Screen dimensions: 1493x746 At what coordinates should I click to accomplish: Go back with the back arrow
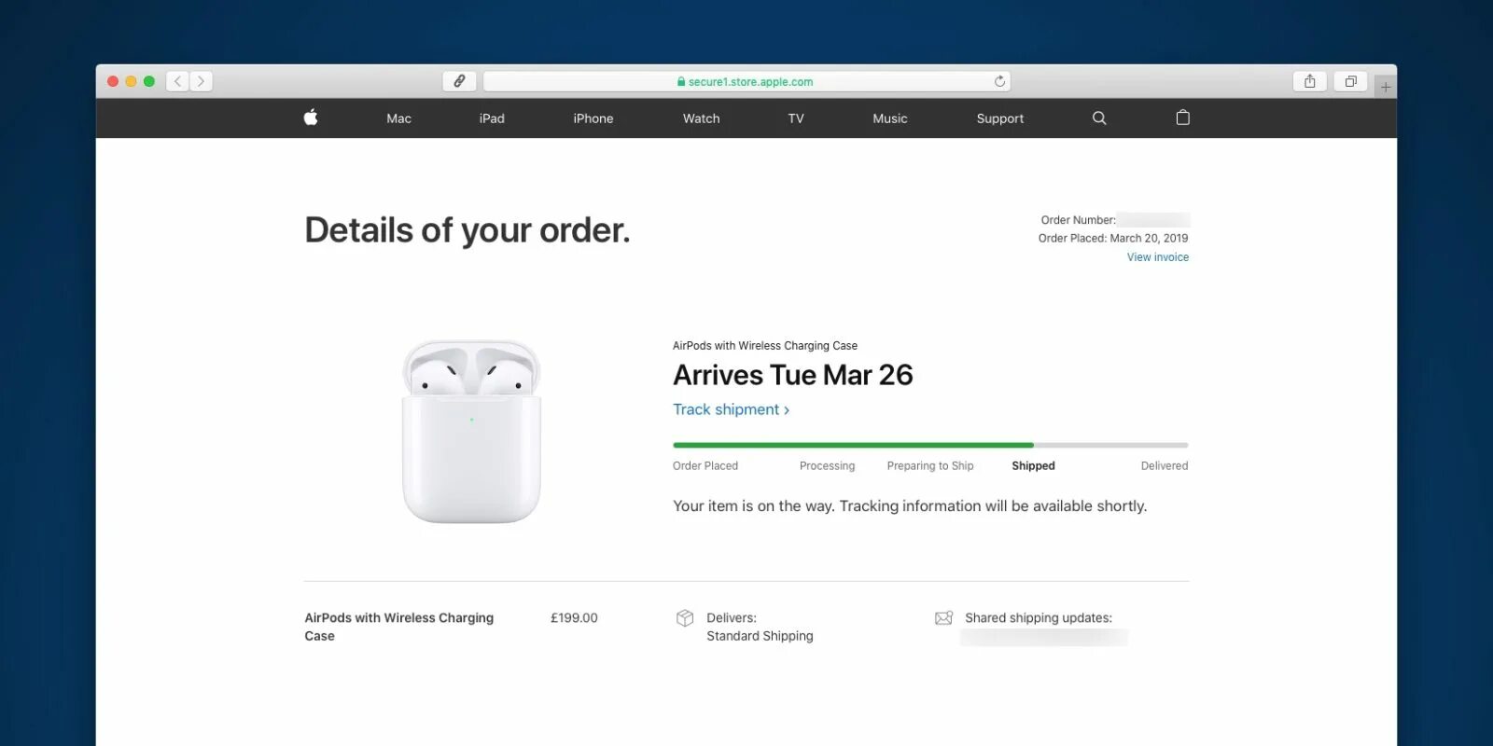178,82
